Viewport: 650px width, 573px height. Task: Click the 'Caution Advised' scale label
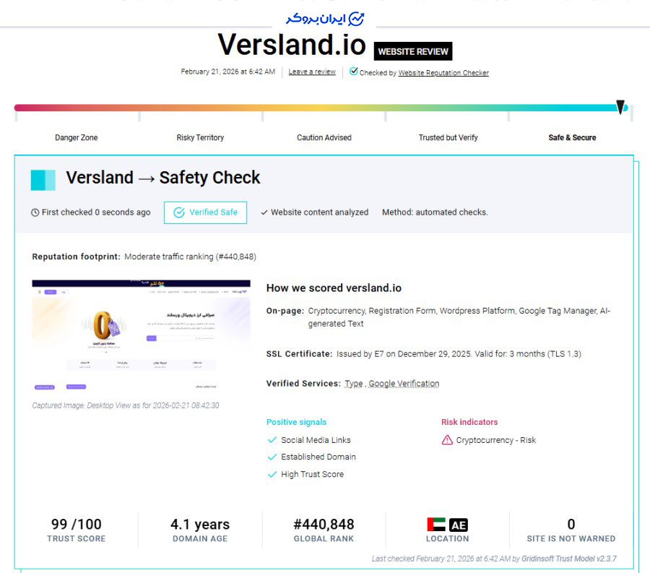tap(324, 138)
